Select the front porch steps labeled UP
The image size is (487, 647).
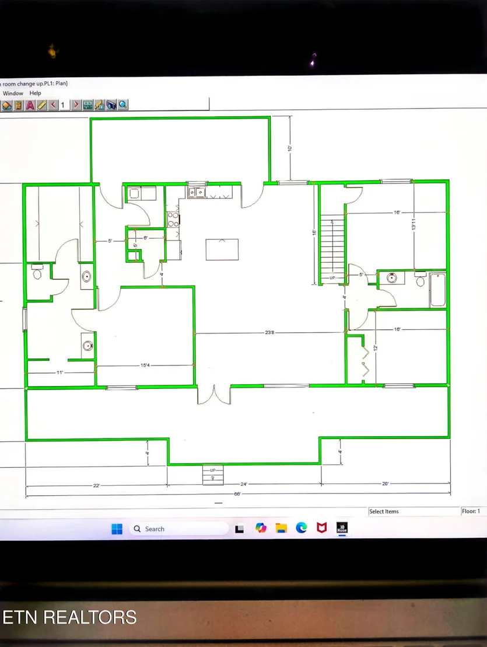pos(213,475)
